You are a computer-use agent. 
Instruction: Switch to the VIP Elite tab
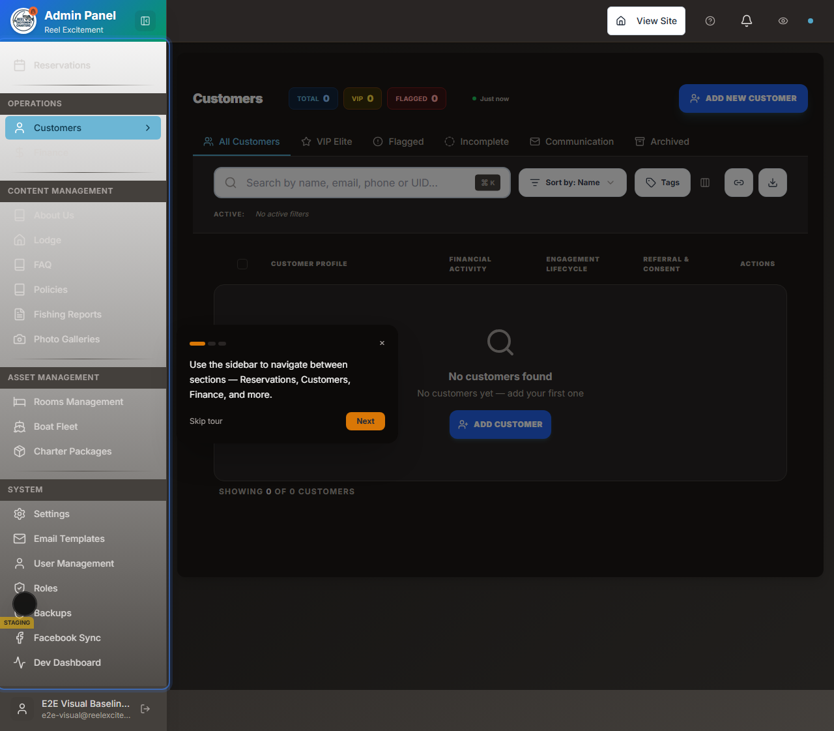click(326, 142)
